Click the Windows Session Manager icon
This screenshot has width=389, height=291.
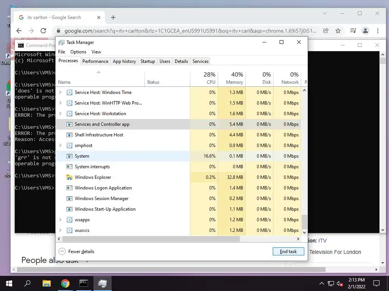click(70, 199)
